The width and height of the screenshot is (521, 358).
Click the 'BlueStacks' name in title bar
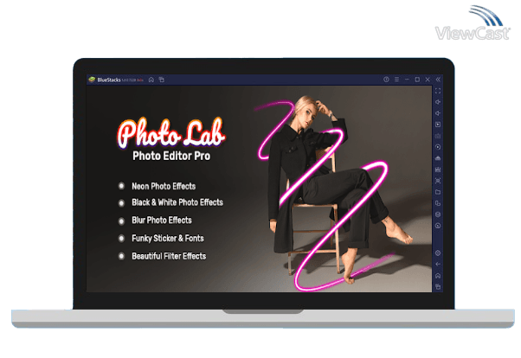(x=109, y=80)
